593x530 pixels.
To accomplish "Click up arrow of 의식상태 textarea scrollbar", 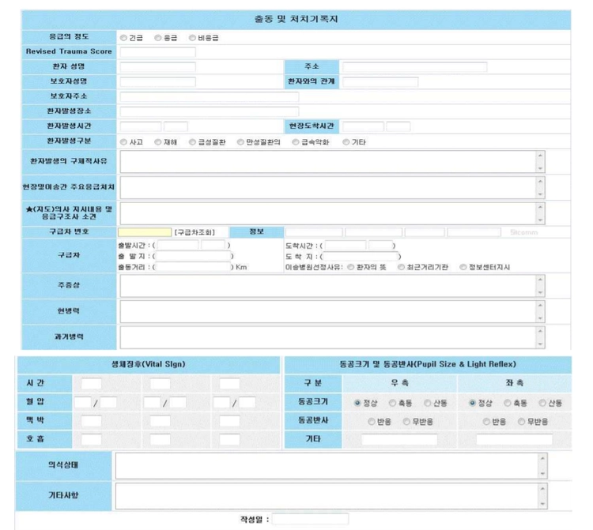I will point(542,458).
